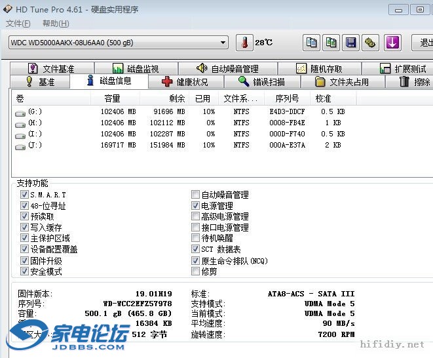Click the 7200 RPM rotation speed value

pos(336,334)
